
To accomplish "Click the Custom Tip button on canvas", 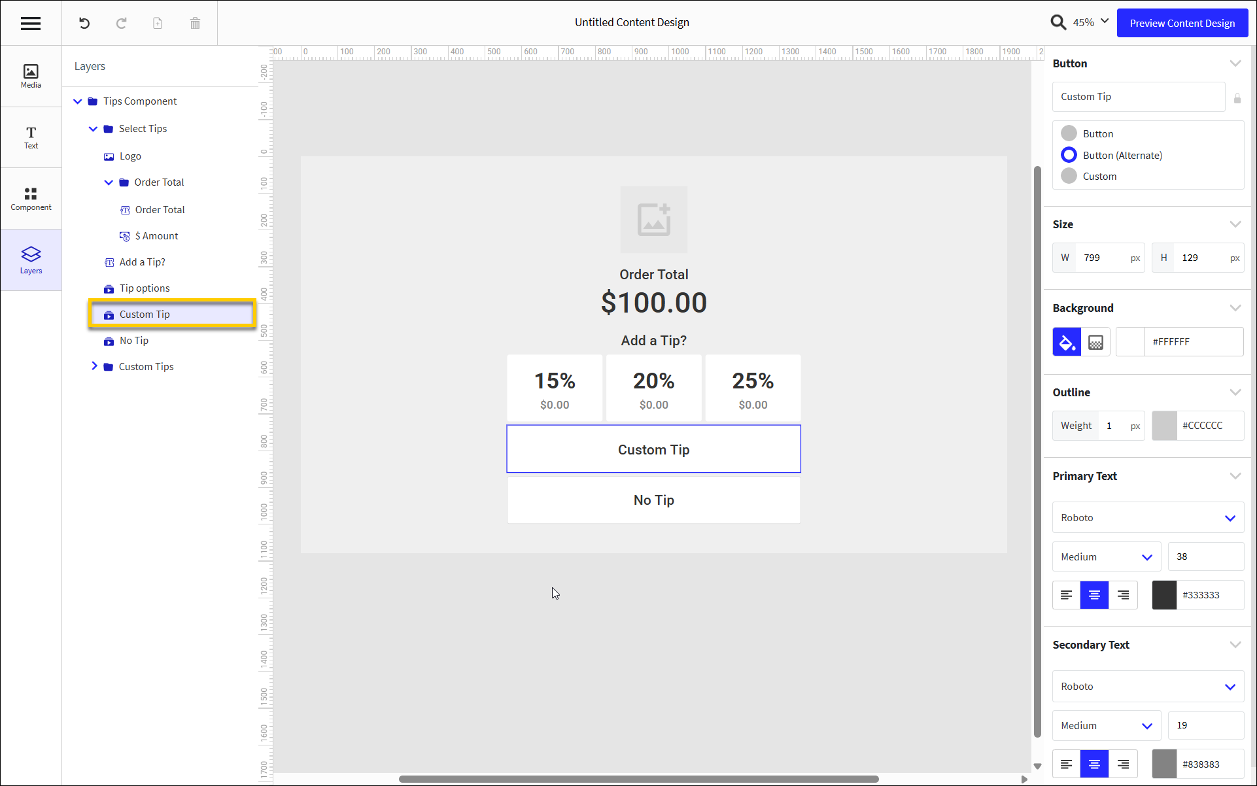I will [653, 449].
